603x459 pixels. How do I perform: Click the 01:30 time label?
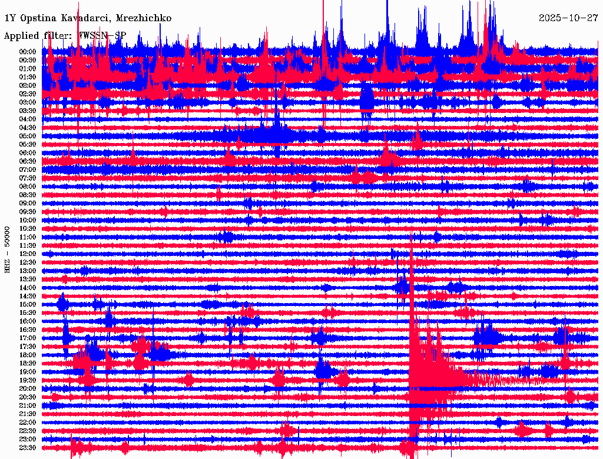(x=28, y=77)
